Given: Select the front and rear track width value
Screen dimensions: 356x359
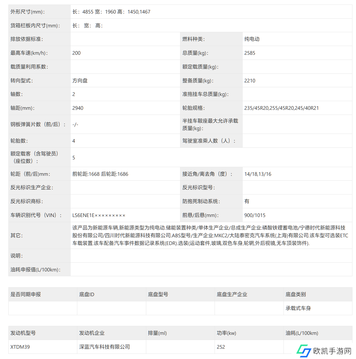Looking at the screenshot, I should click(x=100, y=174).
